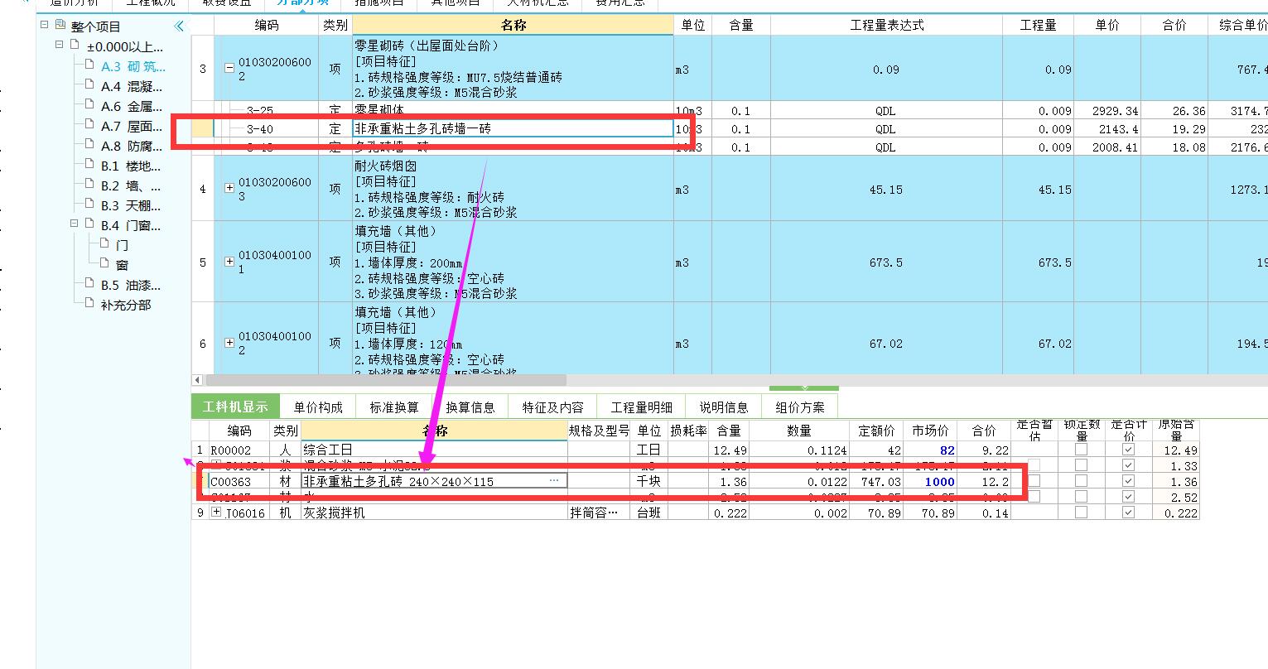Click the 损耗率 column header
The width and height of the screenshot is (1268, 669).
[x=688, y=431]
